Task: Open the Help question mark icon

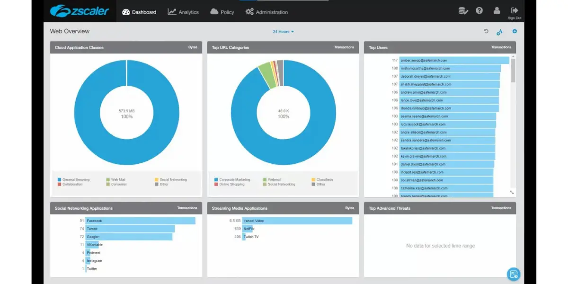Action: (x=479, y=10)
